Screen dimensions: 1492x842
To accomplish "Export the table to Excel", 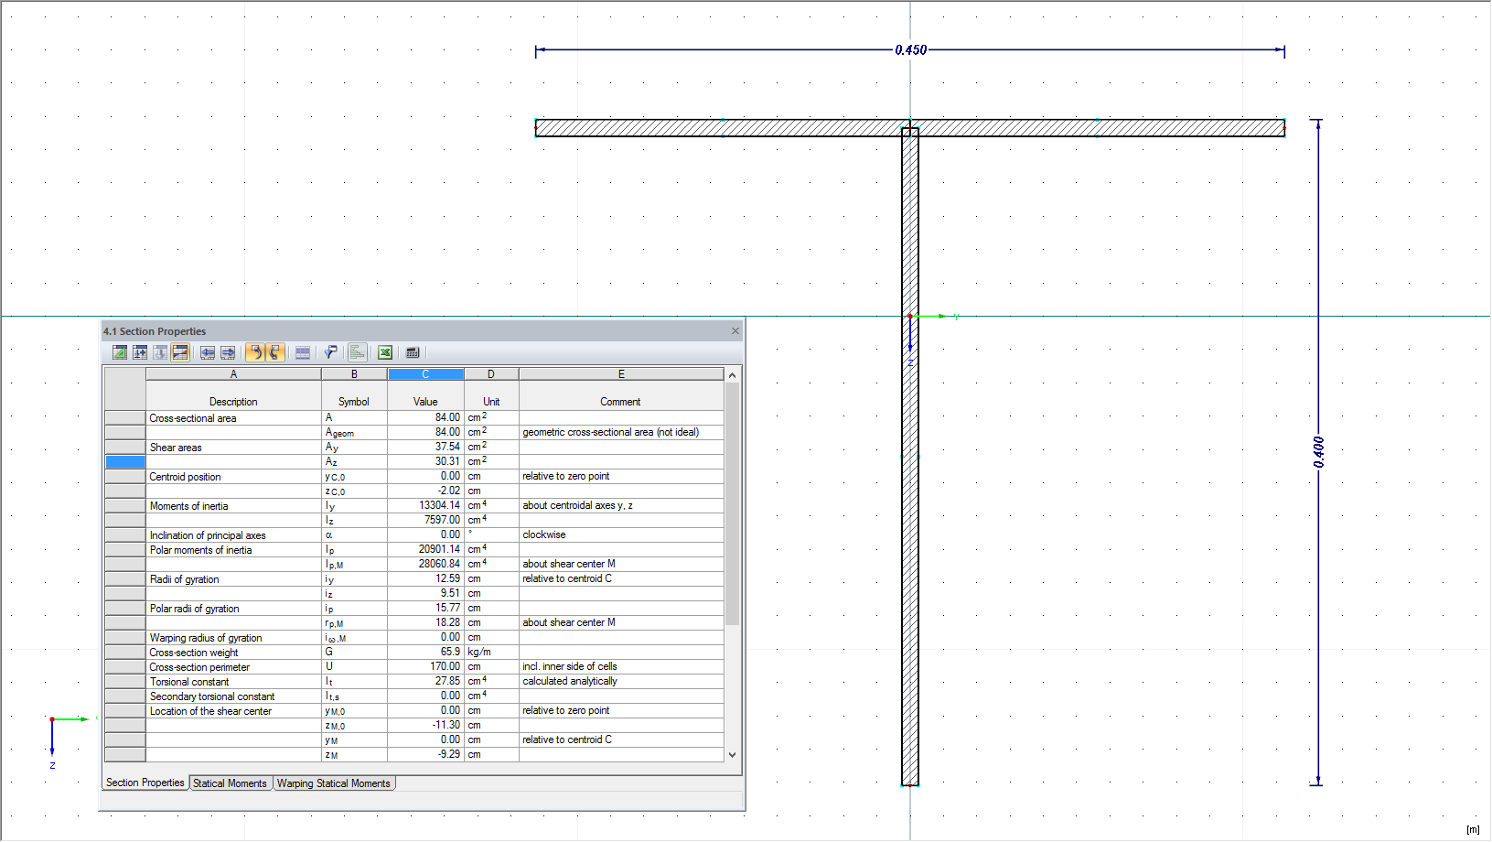I will pyautogui.click(x=384, y=352).
